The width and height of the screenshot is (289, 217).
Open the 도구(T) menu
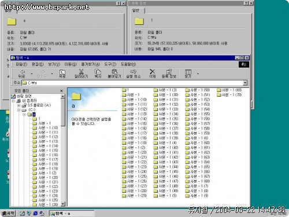point(110,64)
